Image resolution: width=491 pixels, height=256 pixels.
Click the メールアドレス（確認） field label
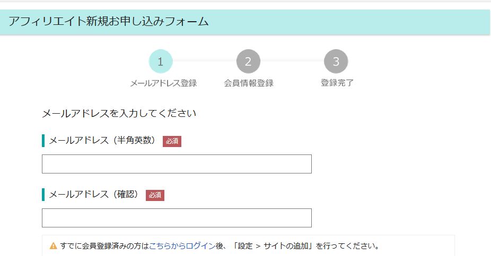[x=94, y=195]
